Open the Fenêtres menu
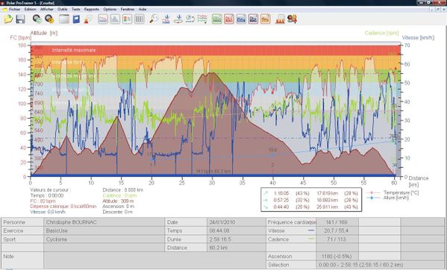This screenshot has width=447, height=270. click(128, 9)
